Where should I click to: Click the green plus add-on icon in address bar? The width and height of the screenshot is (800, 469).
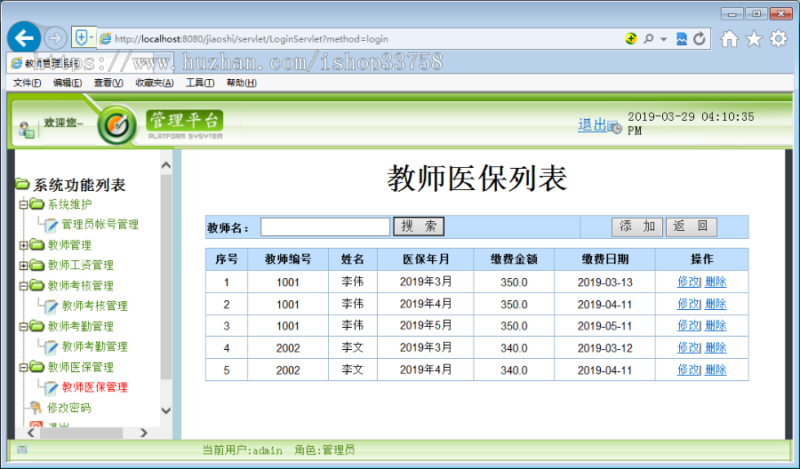(631, 39)
